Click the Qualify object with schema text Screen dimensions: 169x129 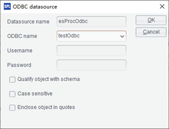click(x=48, y=79)
